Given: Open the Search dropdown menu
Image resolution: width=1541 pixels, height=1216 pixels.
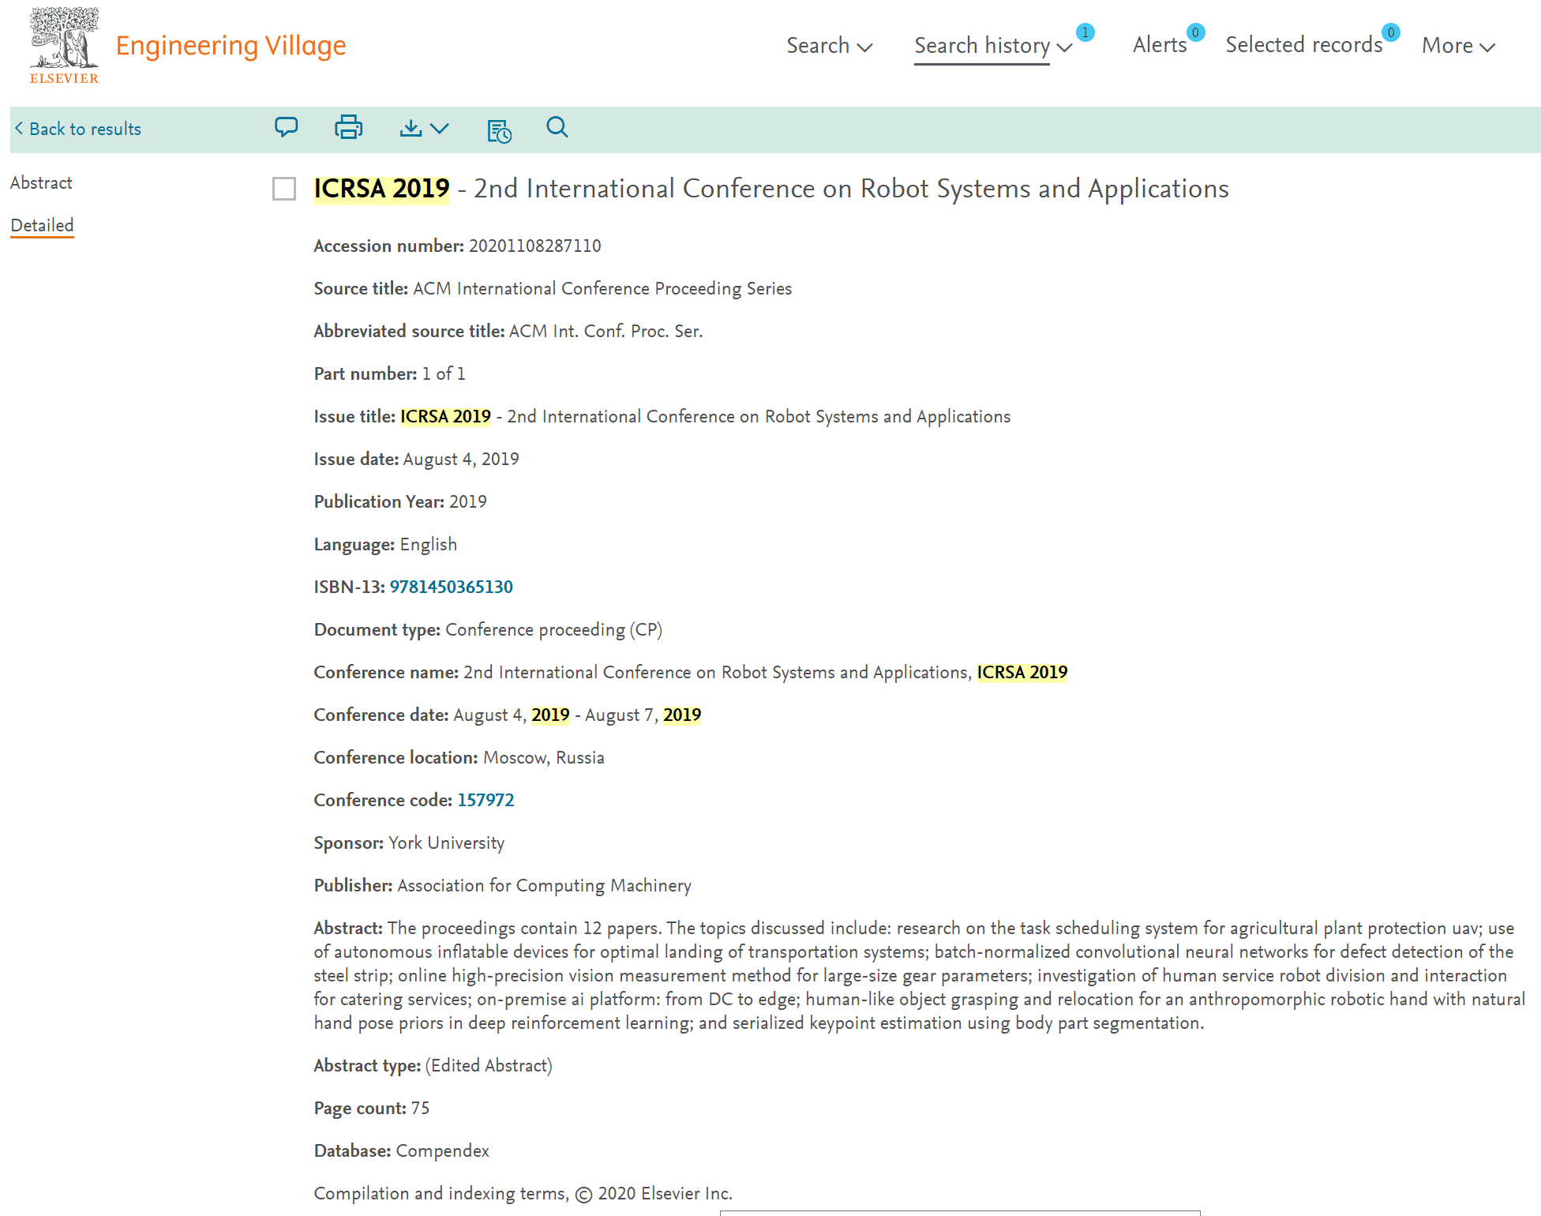Looking at the screenshot, I should click(x=830, y=46).
